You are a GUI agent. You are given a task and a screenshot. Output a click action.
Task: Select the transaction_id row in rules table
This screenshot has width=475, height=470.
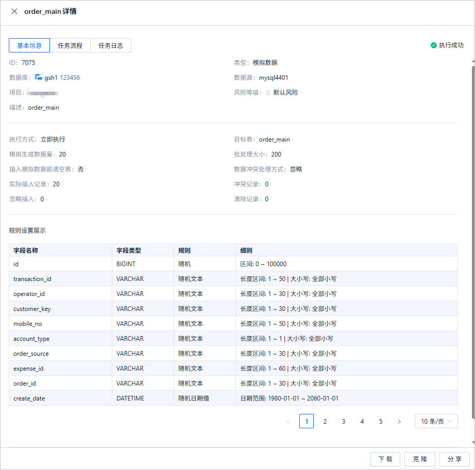[233, 278]
